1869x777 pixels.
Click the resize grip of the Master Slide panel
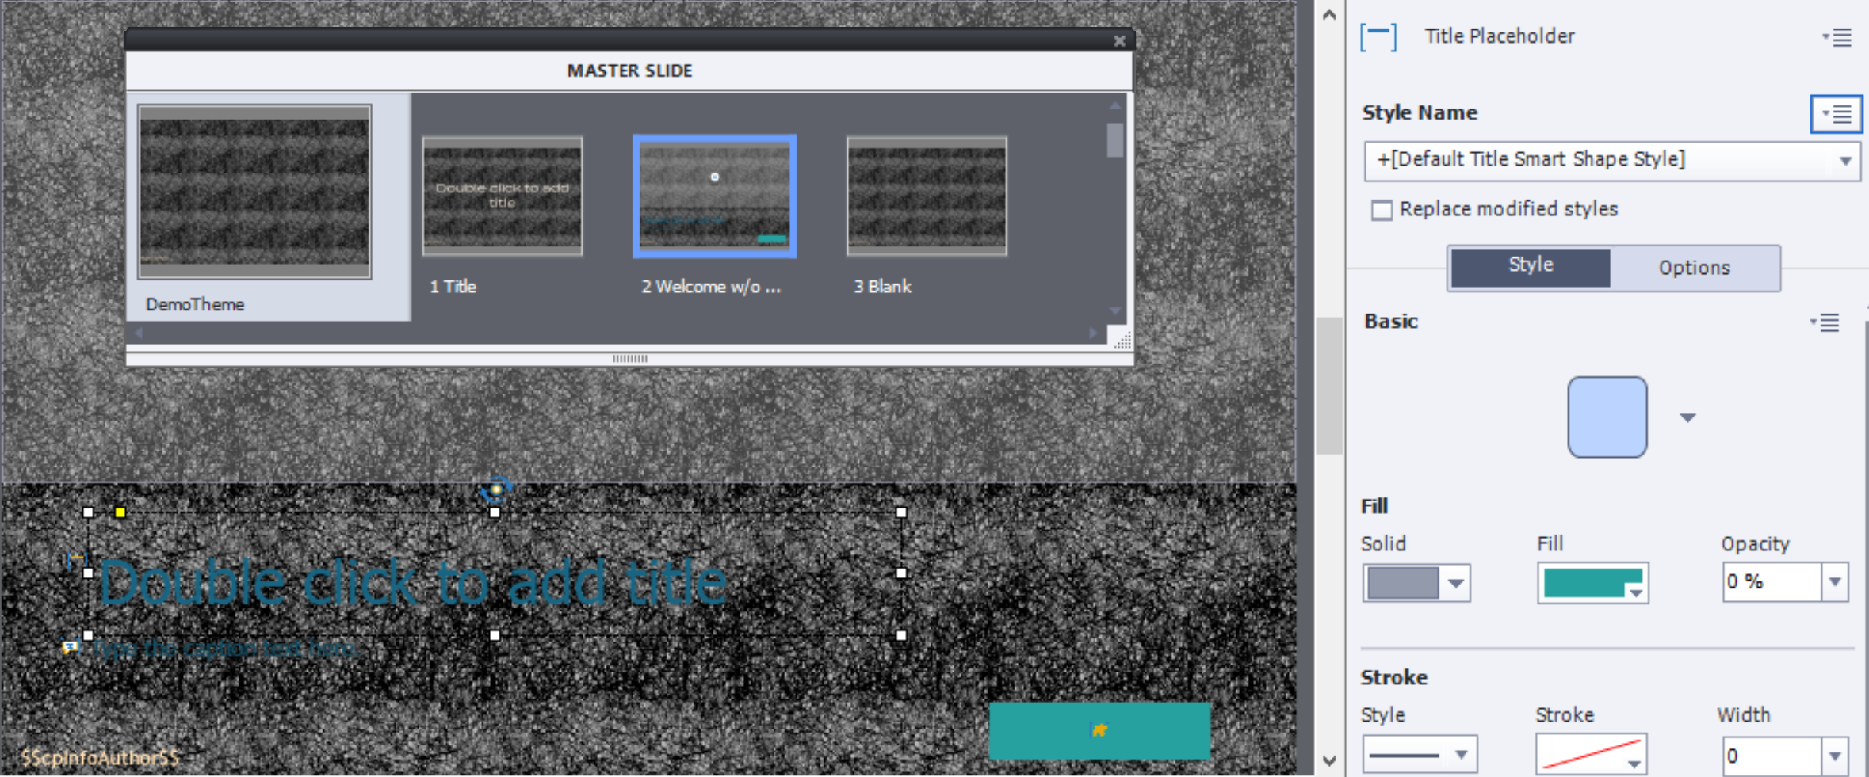[x=1122, y=341]
